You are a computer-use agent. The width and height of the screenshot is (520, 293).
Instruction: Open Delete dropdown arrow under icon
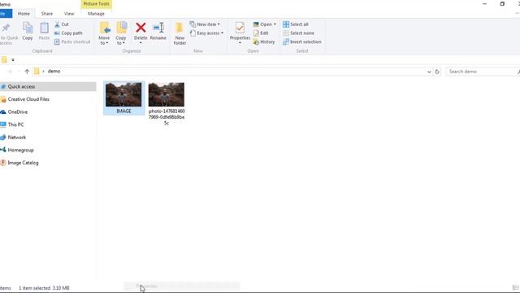click(141, 43)
